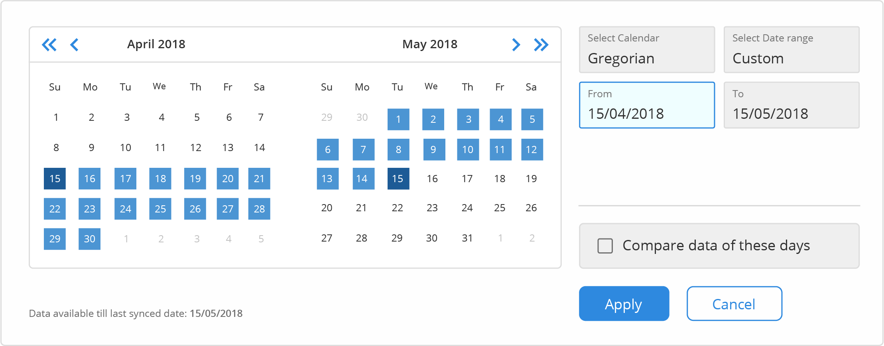The image size is (884, 346).
Task: Navigate back one month with the left chevron
Action: (x=75, y=44)
